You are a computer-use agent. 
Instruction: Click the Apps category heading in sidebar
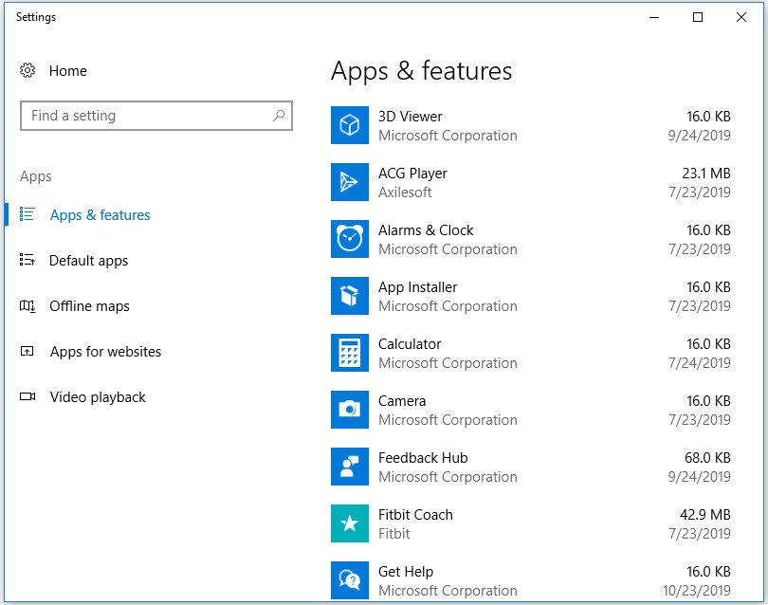(36, 176)
